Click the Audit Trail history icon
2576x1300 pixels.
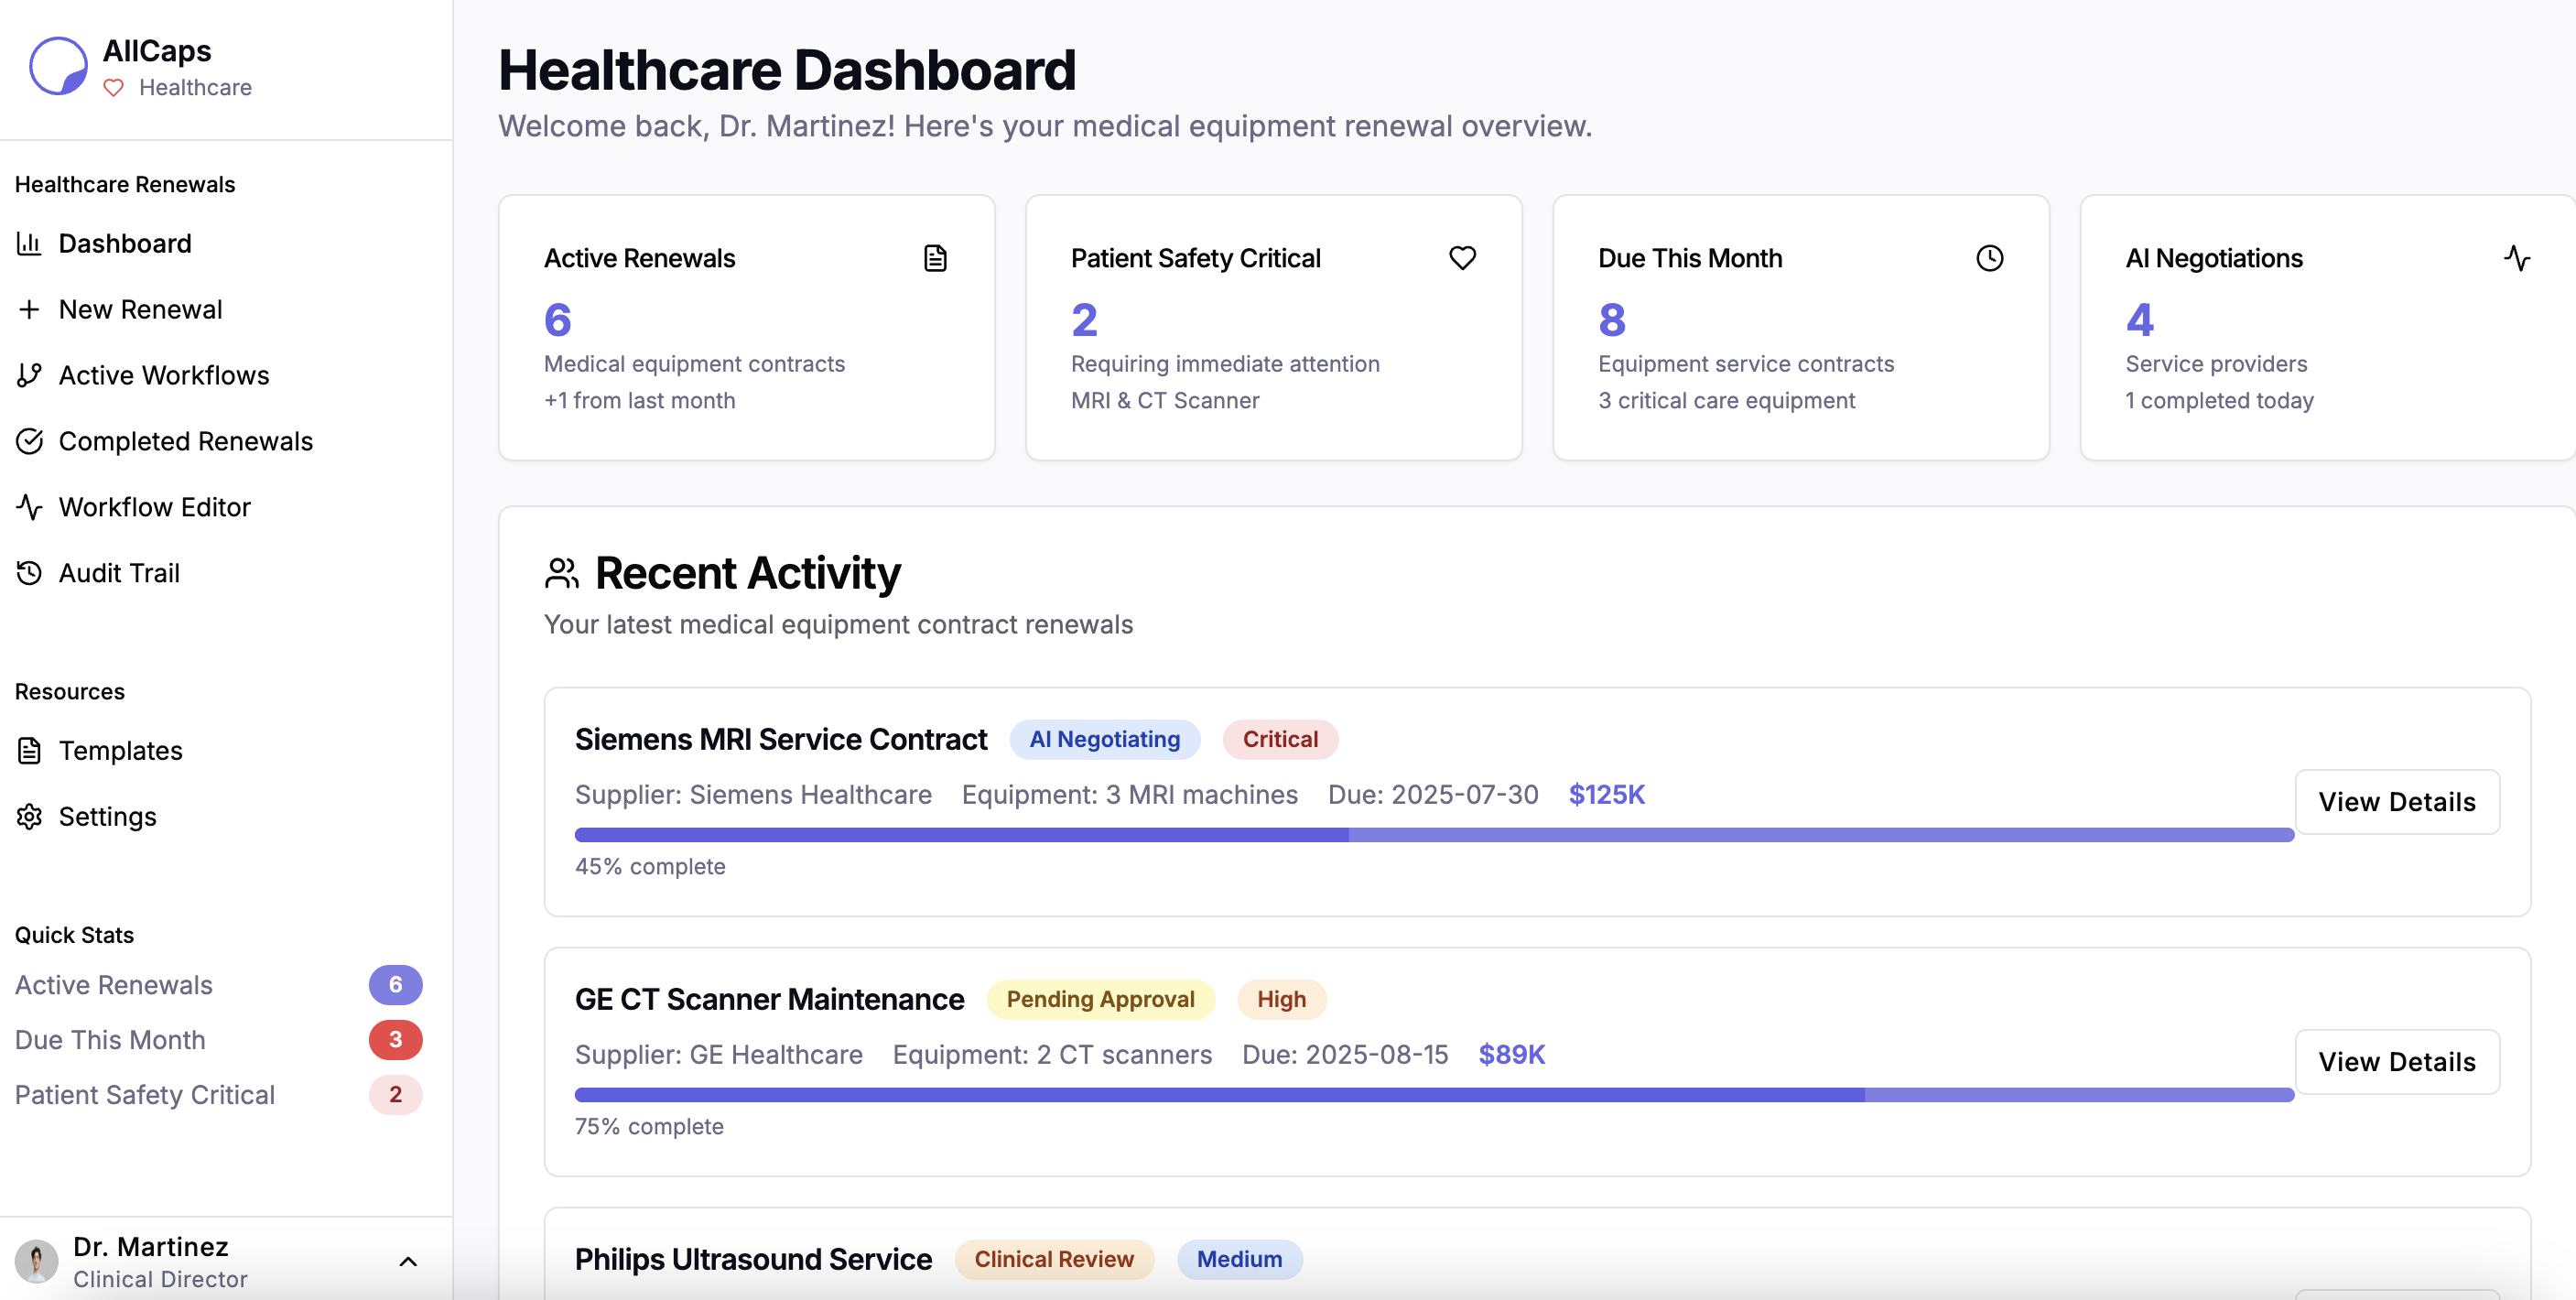[x=29, y=573]
